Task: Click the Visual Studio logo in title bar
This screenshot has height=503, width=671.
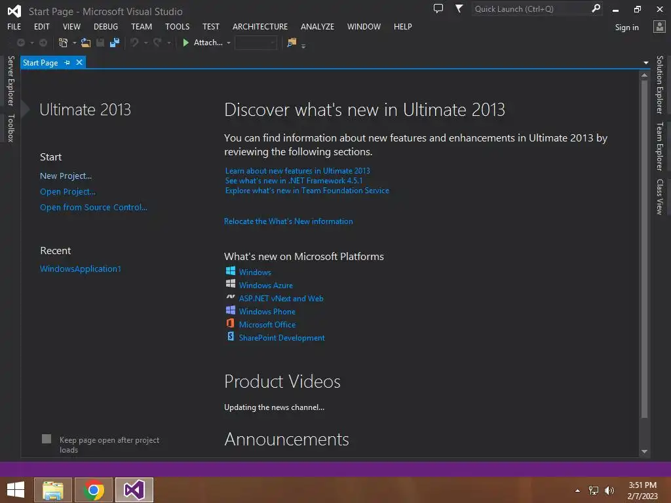Action: click(x=14, y=11)
